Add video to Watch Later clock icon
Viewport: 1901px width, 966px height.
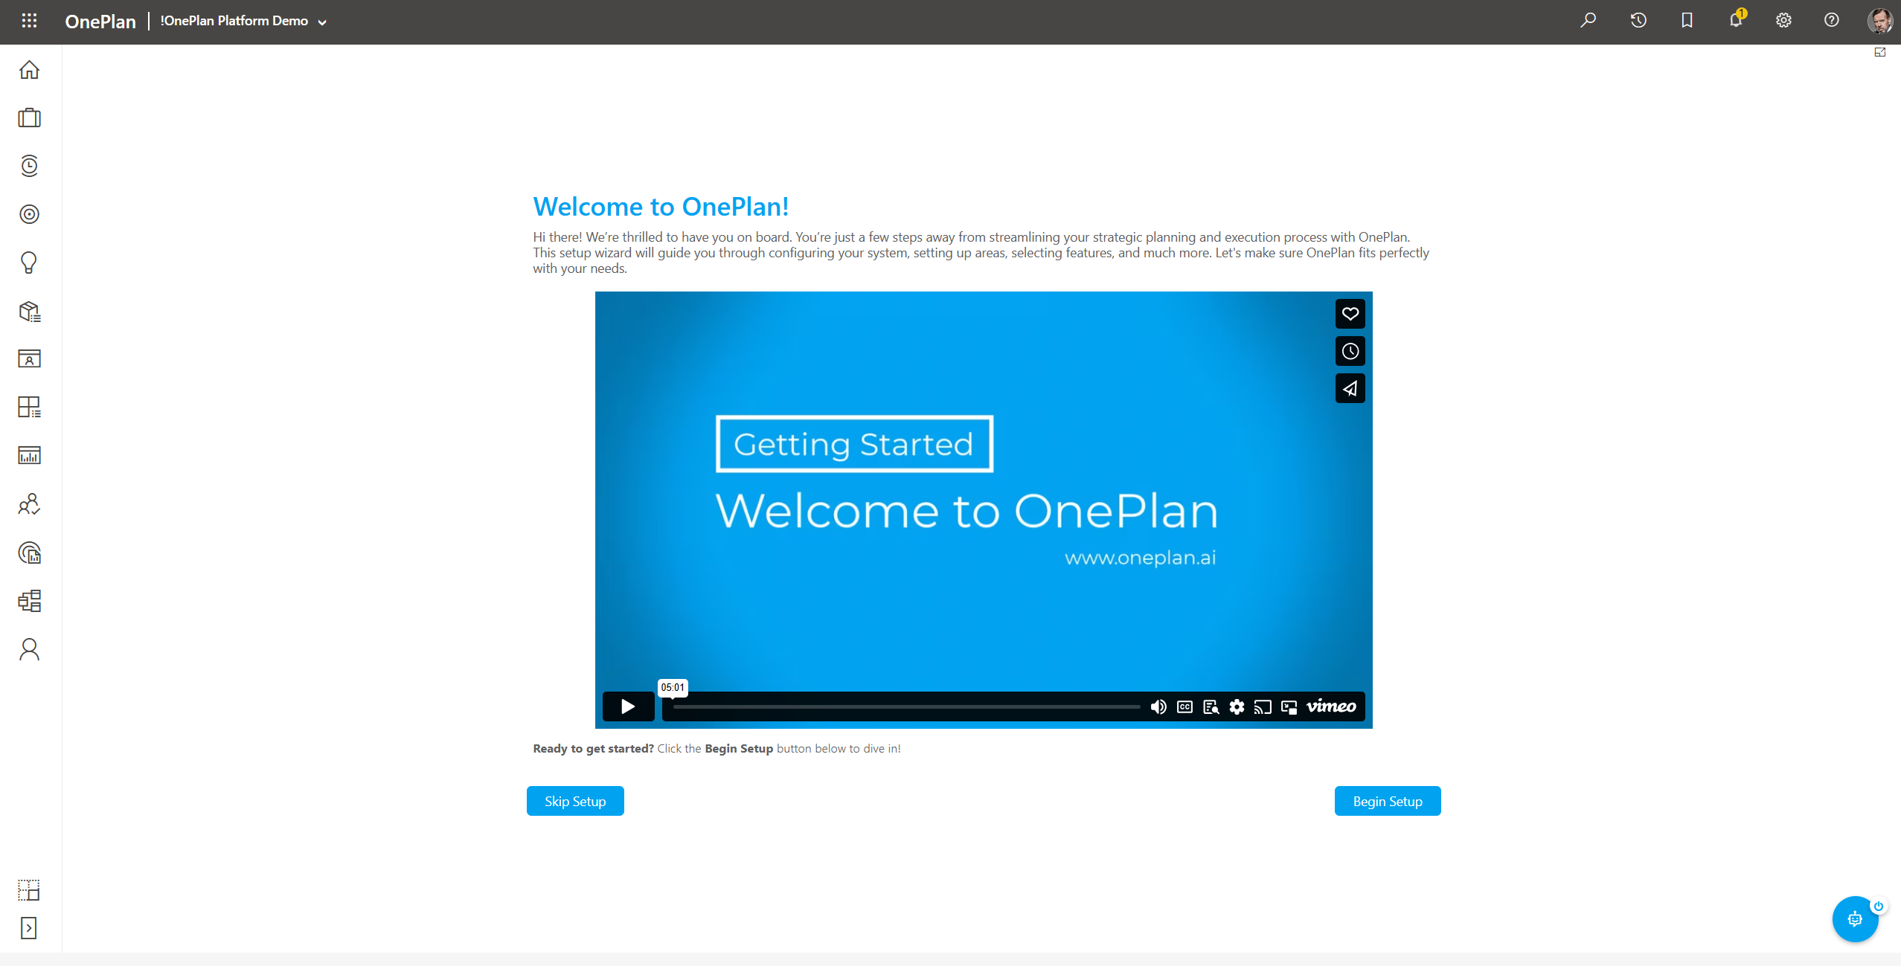pyautogui.click(x=1350, y=351)
